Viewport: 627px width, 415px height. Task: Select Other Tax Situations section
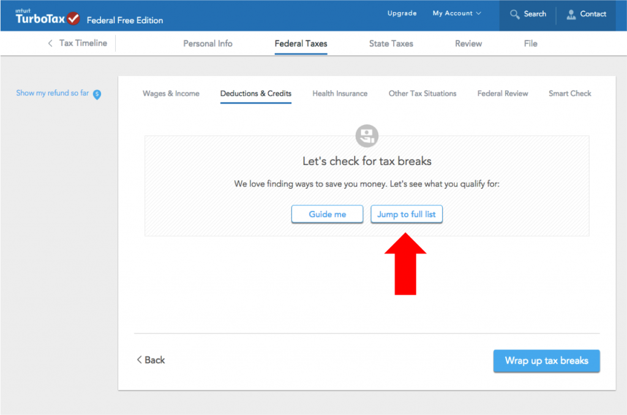click(422, 94)
